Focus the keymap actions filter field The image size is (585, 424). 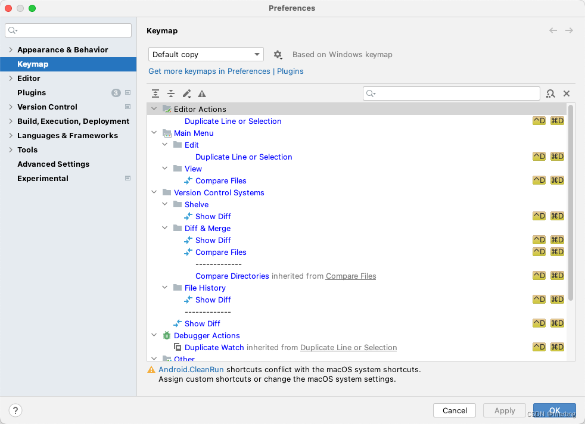452,93
